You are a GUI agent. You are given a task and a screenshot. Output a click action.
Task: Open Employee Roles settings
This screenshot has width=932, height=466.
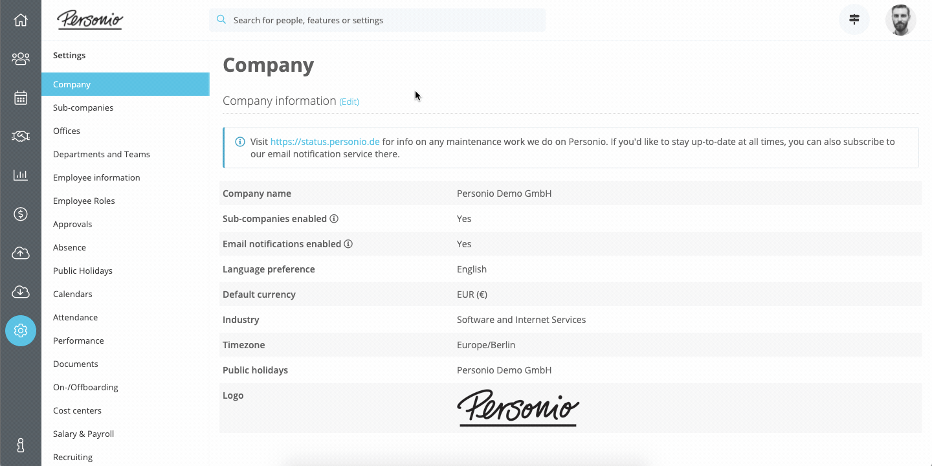tap(84, 201)
